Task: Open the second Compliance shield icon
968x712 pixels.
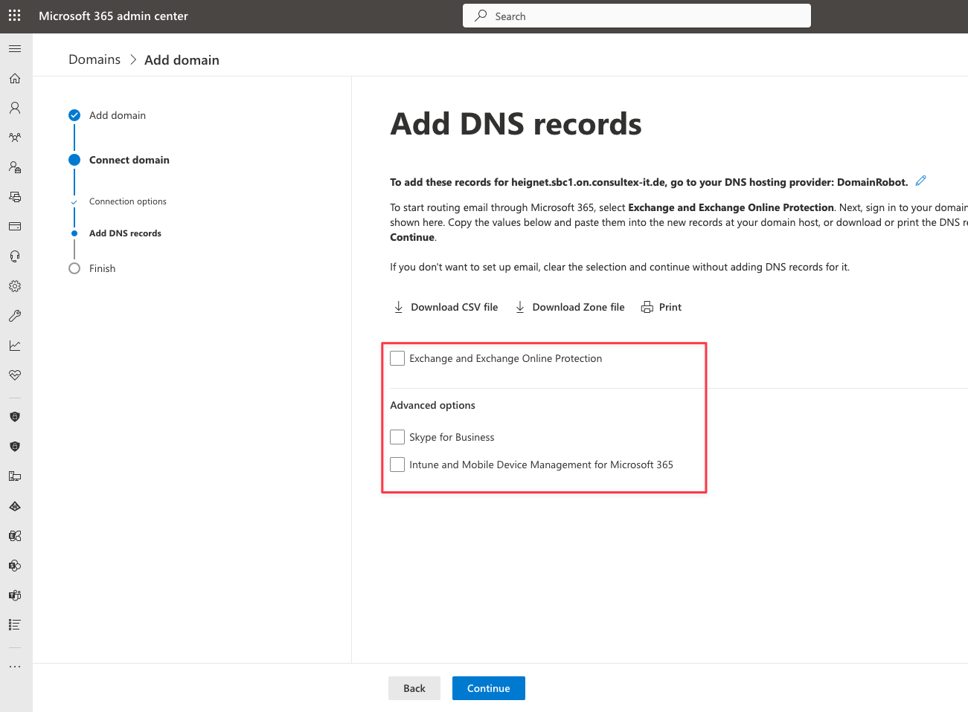Action: 15,447
